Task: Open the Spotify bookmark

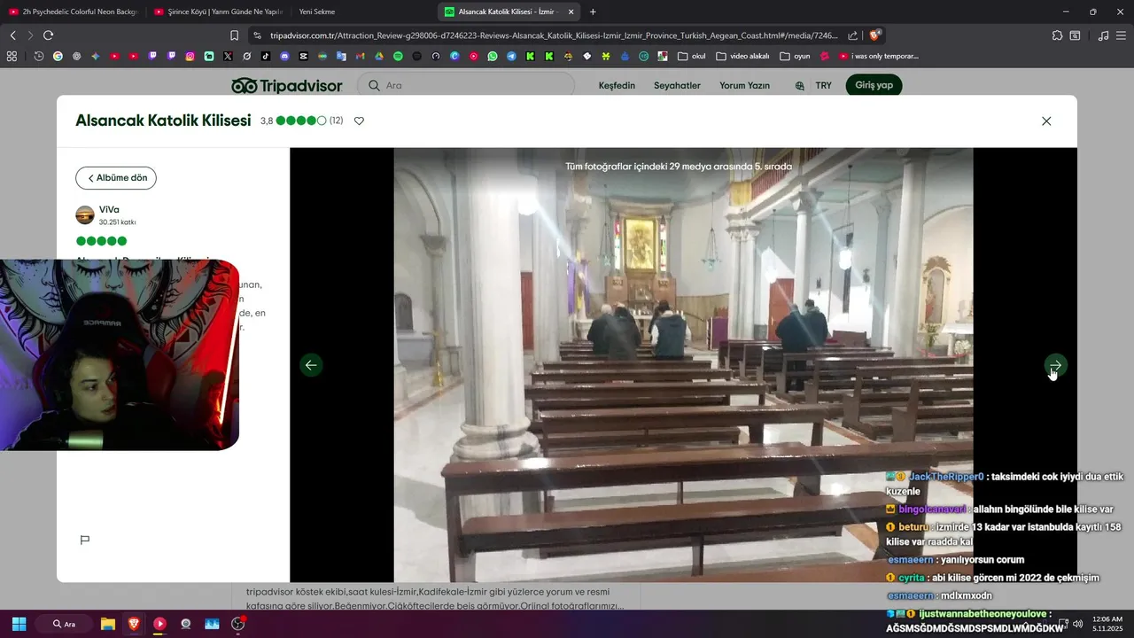Action: pos(398,56)
